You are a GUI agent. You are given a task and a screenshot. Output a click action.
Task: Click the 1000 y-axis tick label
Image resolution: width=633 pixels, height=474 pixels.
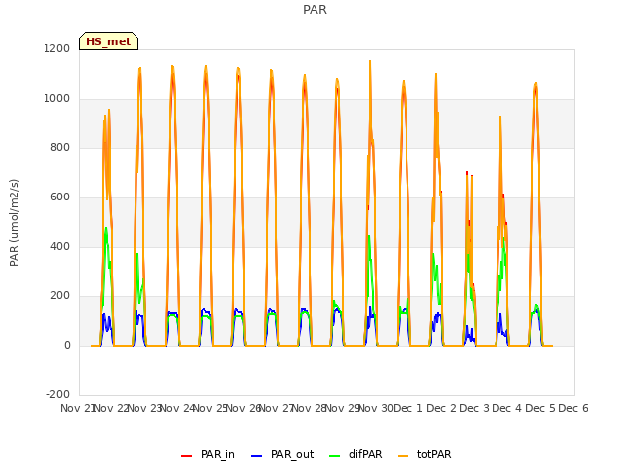coord(57,99)
